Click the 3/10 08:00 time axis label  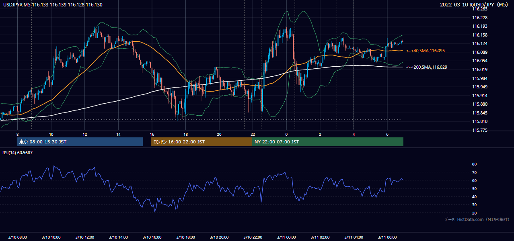pos(18,237)
